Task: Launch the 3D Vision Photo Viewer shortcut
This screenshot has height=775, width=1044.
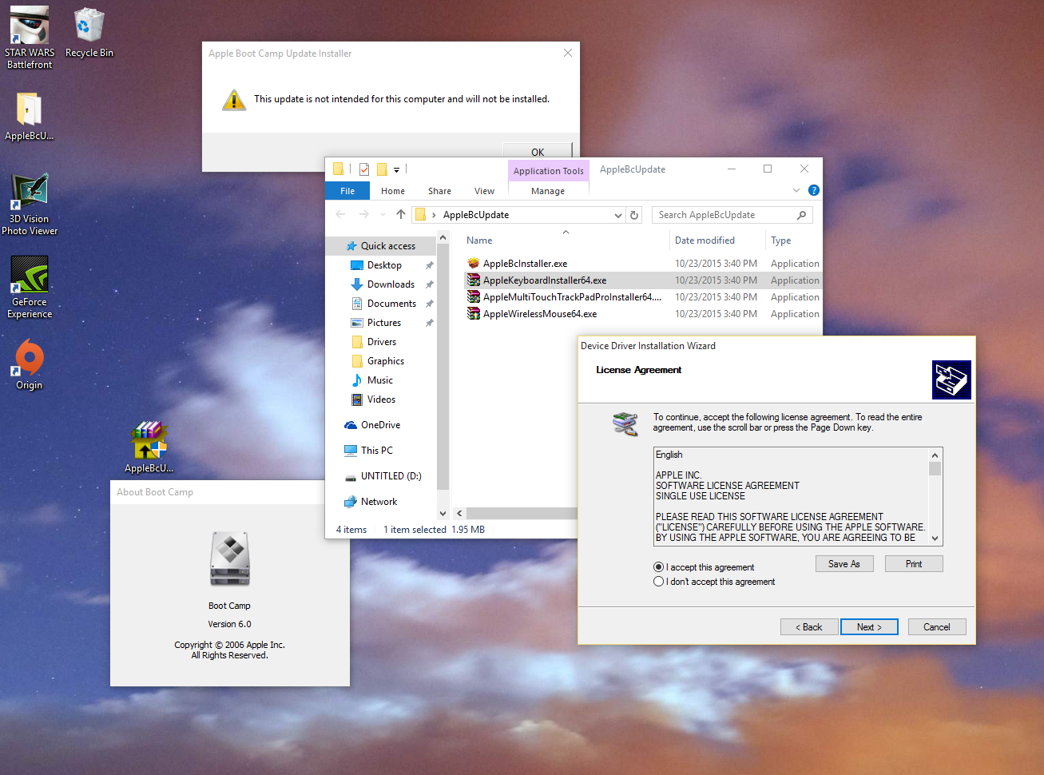Action: (30, 205)
